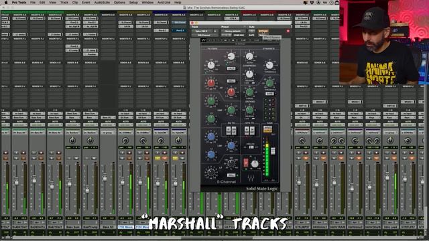Open Bass SC track's output path selector
The width and height of the screenshot is (429, 241).
tap(108, 118)
